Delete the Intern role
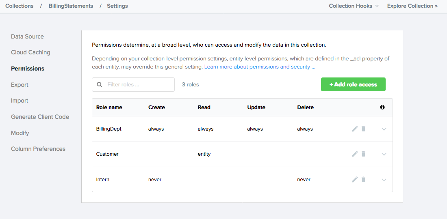The image size is (447, 219). tap(363, 179)
